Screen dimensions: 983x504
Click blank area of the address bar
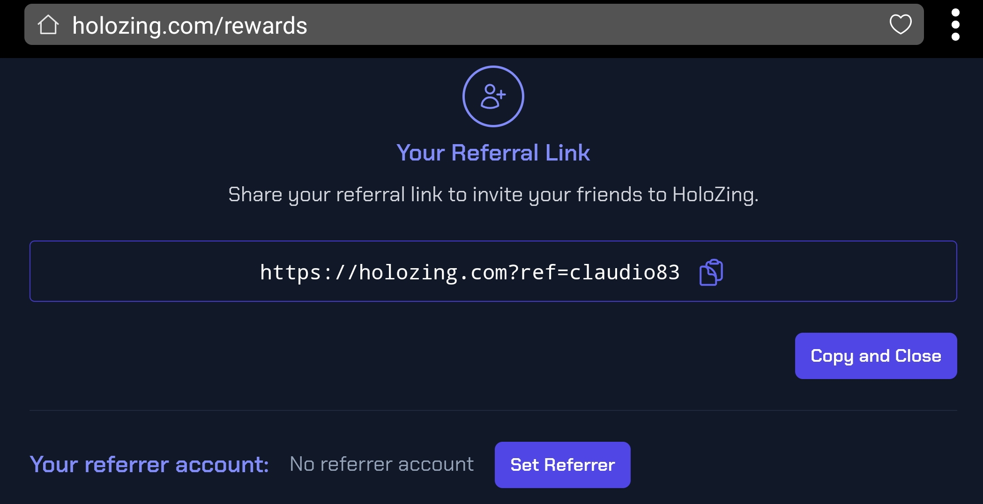point(595,25)
